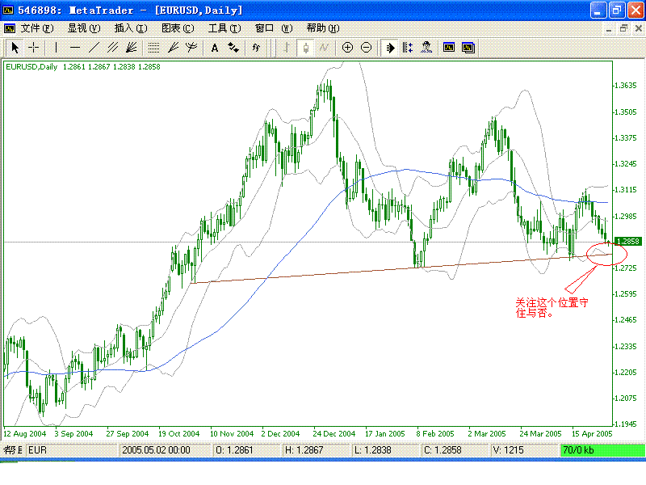Viewport: 646px width, 485px height.
Task: Click the chart document icon in menu bar
Action: pyautogui.click(x=10, y=28)
